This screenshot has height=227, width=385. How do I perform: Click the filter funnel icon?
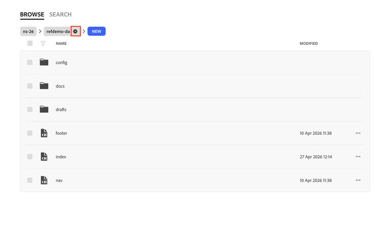coord(43,44)
